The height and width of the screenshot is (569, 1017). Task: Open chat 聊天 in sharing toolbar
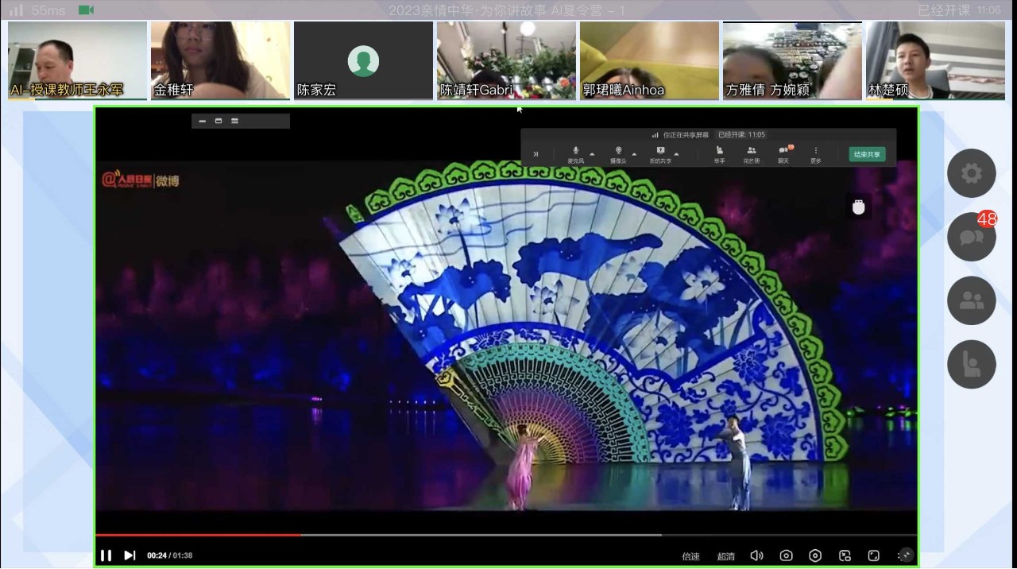pos(784,154)
